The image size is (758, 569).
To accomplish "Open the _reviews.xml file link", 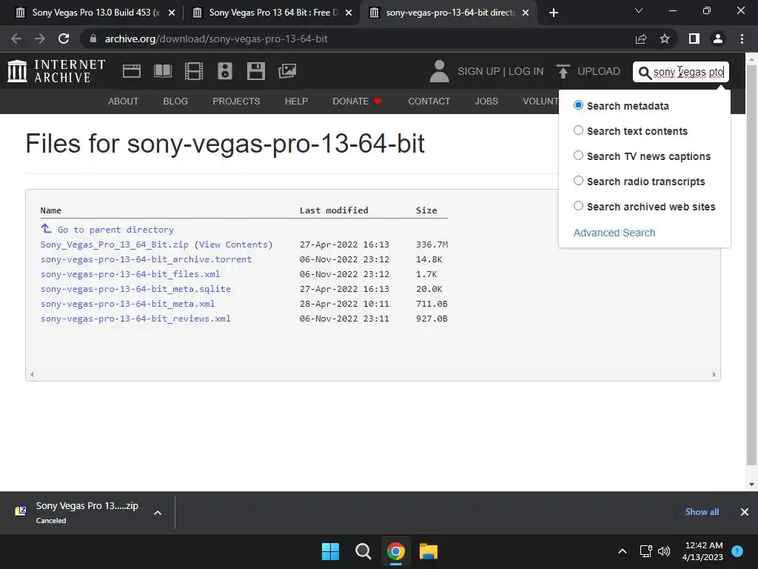I will tap(135, 319).
